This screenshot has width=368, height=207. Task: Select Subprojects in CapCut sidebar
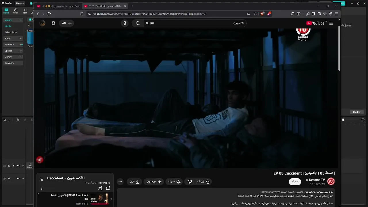(11, 32)
